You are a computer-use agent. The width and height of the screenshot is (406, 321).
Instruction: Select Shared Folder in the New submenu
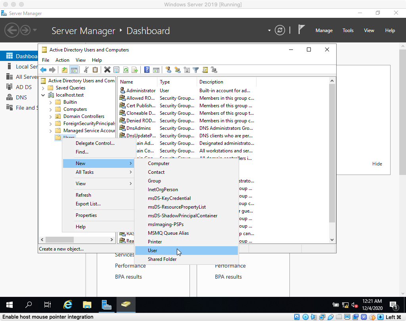point(186,259)
